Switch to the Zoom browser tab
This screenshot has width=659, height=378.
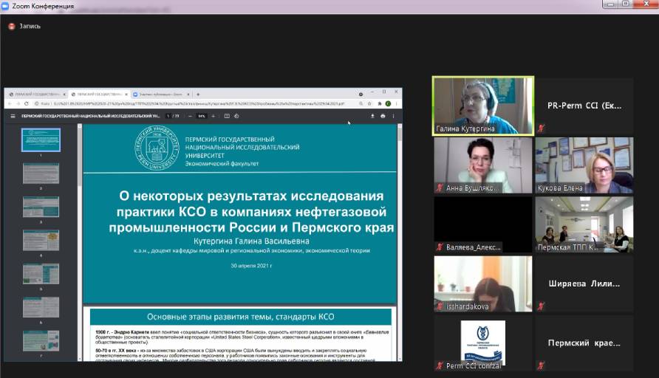click(x=159, y=94)
